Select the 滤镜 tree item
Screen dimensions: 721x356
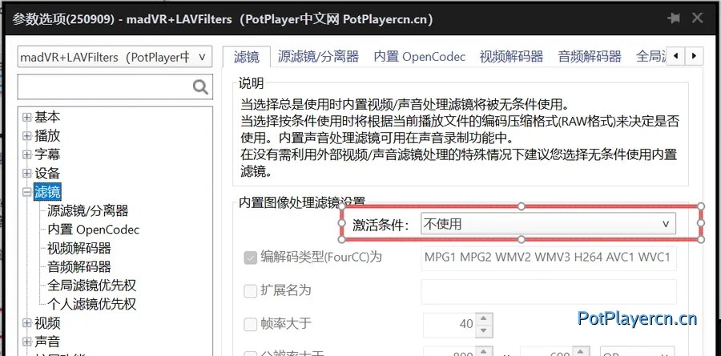[47, 192]
